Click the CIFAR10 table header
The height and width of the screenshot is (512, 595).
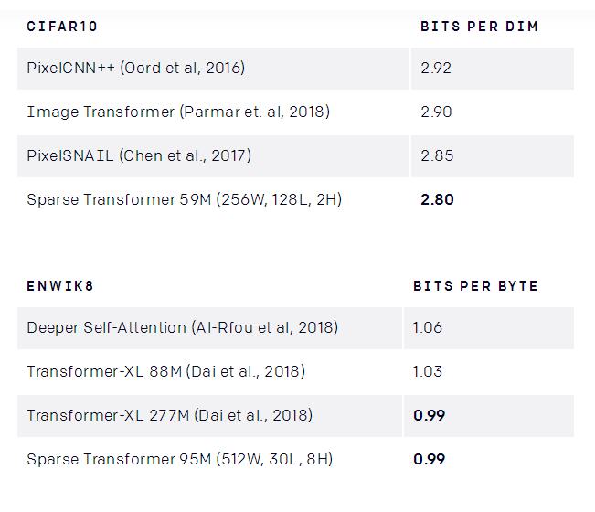pos(62,27)
